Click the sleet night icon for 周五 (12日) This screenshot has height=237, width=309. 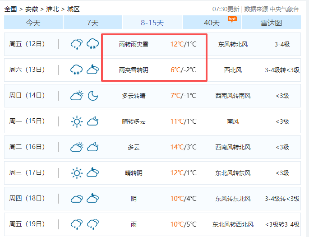[92, 44]
